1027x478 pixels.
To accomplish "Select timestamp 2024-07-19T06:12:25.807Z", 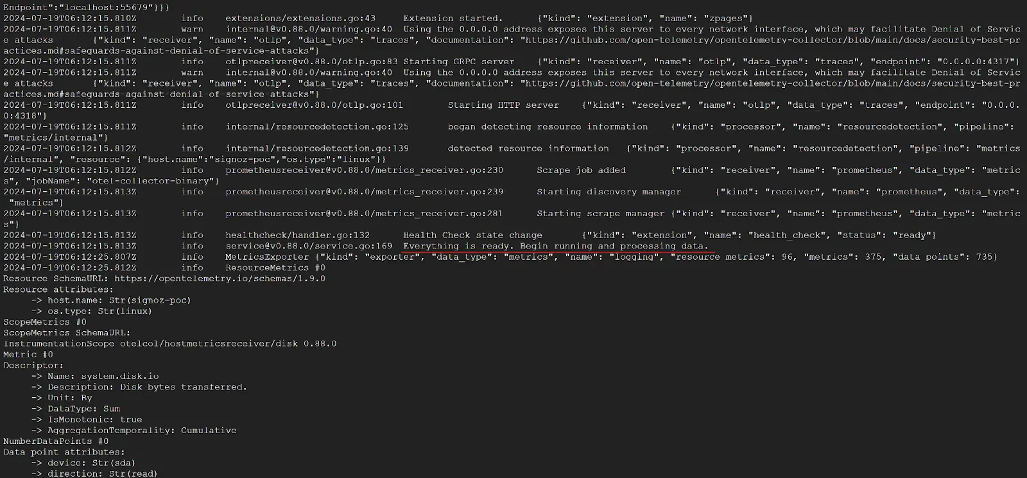I will click(70, 257).
